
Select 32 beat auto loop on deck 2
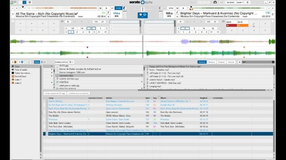click(x=213, y=28)
